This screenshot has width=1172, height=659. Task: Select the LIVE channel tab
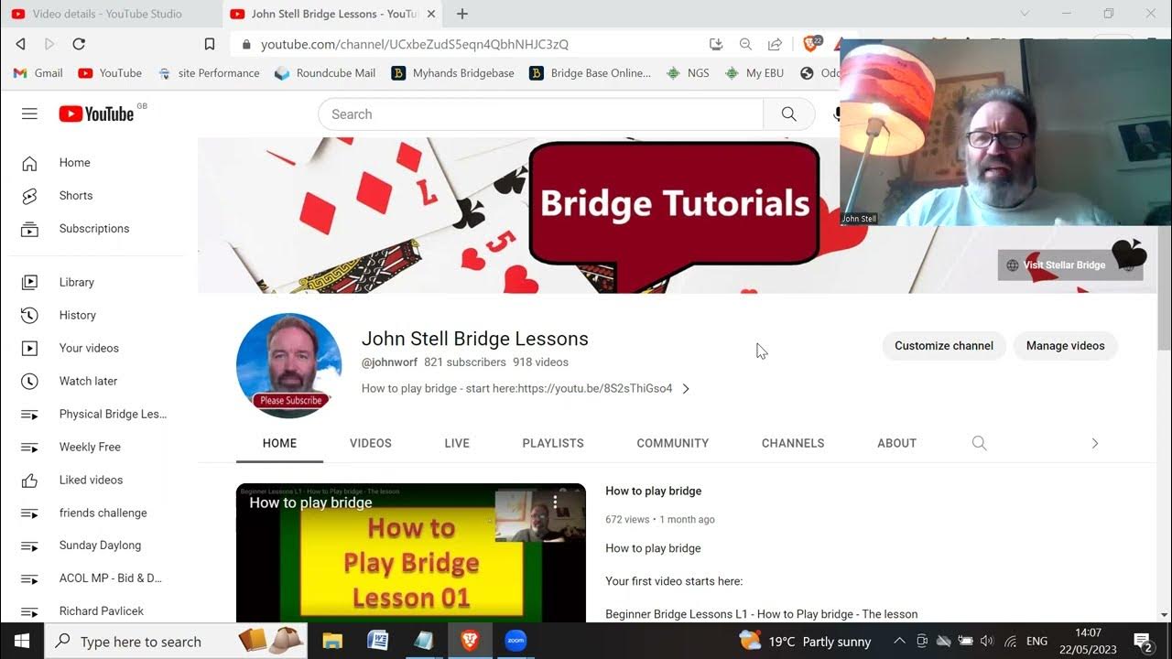tap(457, 443)
